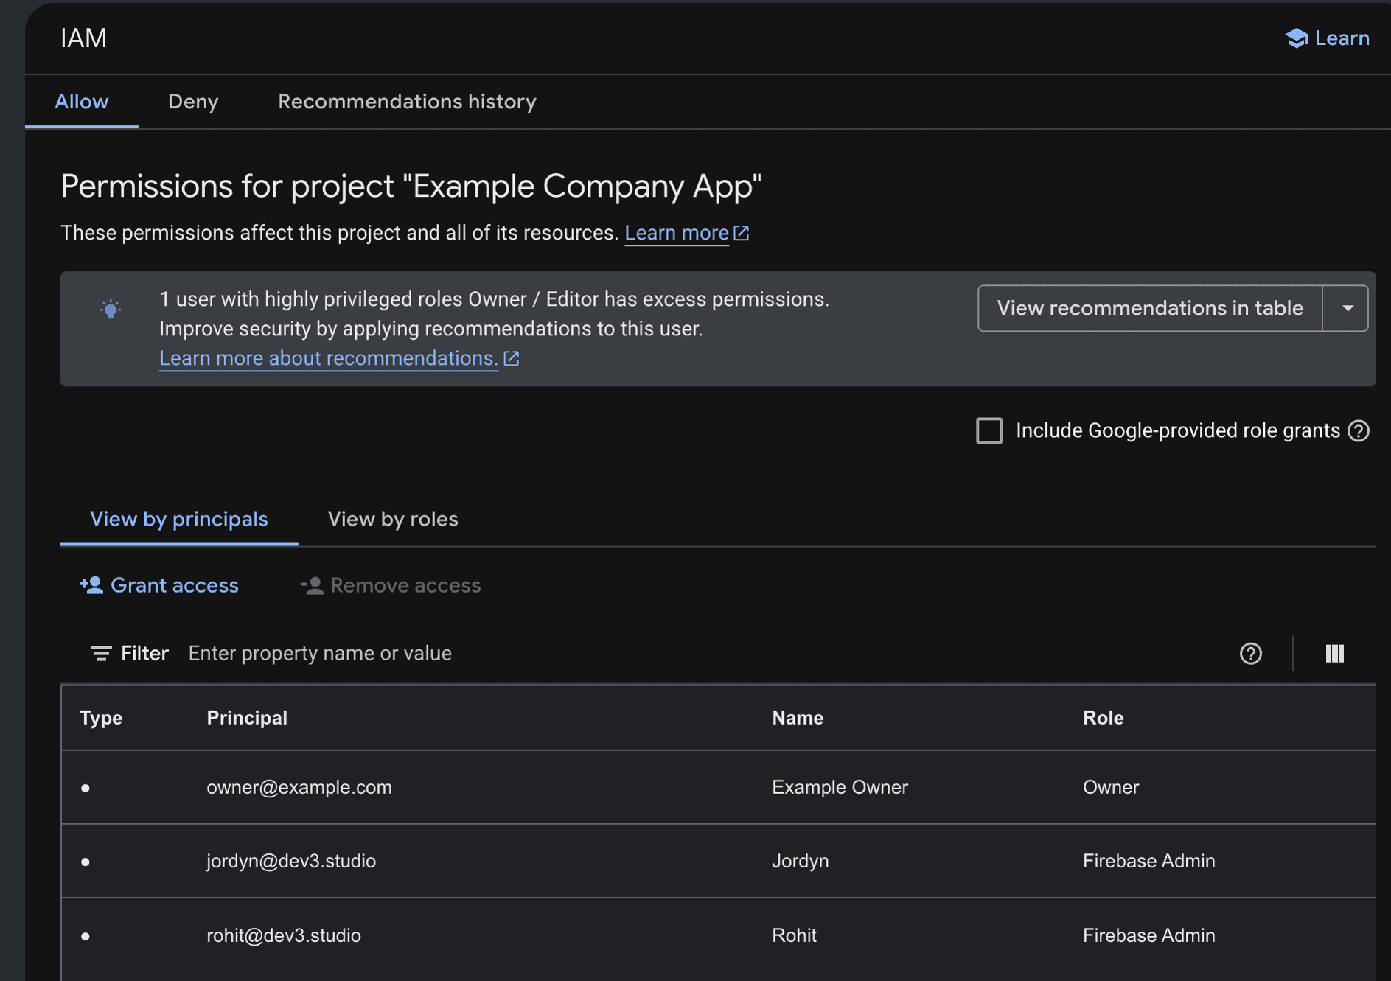Click the Learn graduation cap icon

coord(1297,38)
